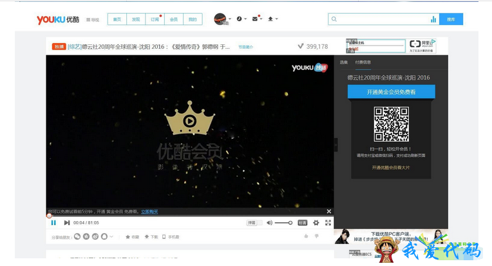The image size is (492, 266).
Task: Skip to the next video
Action: coord(66,222)
